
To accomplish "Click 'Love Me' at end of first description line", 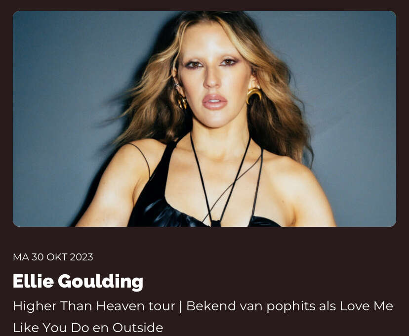I will (x=366, y=306).
